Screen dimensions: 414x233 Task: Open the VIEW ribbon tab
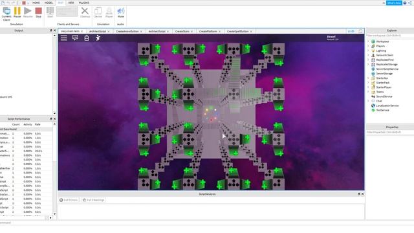[x=71, y=3]
